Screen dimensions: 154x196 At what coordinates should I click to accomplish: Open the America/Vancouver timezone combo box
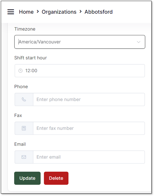point(80,42)
